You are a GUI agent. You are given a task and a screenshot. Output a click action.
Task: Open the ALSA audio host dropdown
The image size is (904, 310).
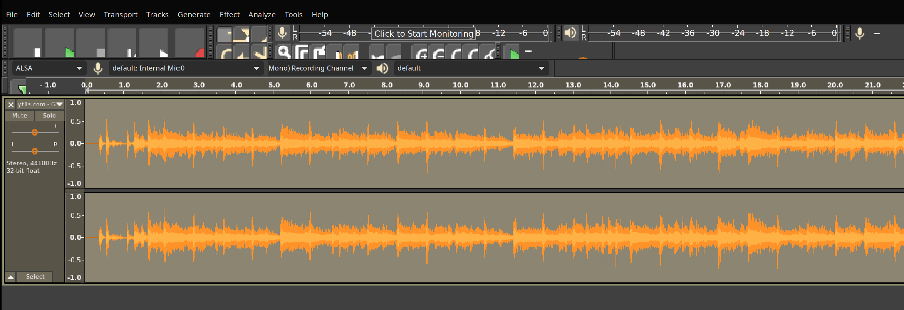[x=49, y=68]
